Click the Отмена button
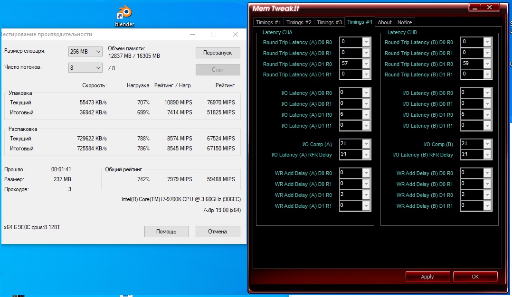Image resolution: width=512 pixels, height=297 pixels. [x=218, y=232]
